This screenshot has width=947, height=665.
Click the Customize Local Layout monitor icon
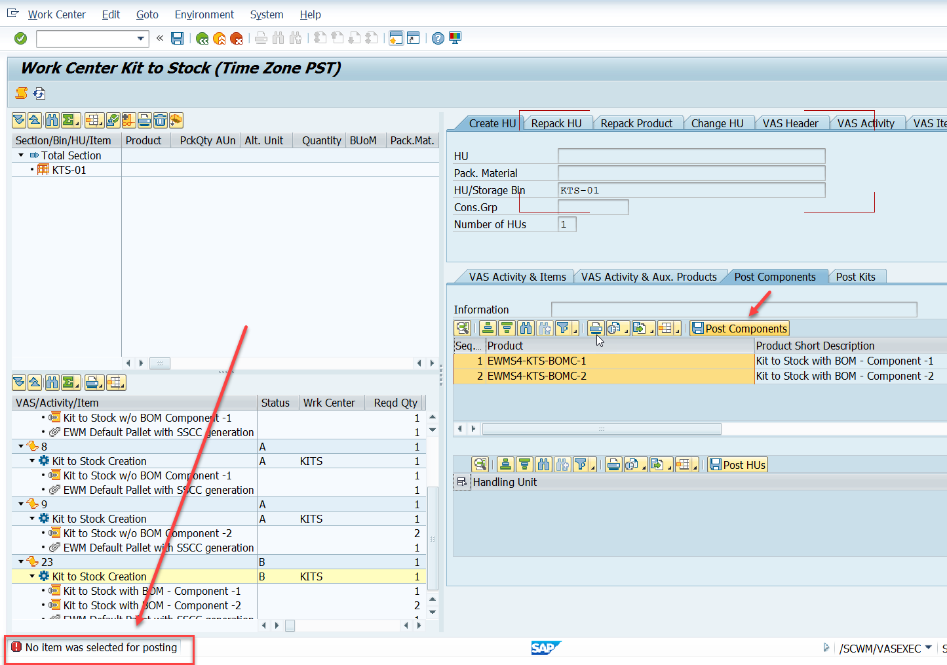tap(455, 38)
